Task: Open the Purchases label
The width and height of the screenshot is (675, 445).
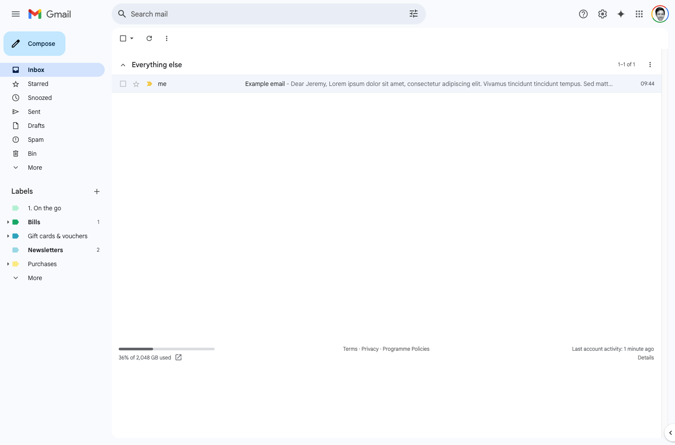Action: coord(52,264)
